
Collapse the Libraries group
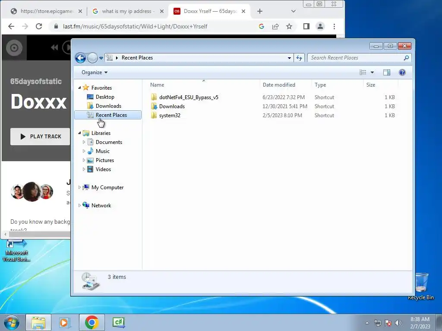click(79, 133)
